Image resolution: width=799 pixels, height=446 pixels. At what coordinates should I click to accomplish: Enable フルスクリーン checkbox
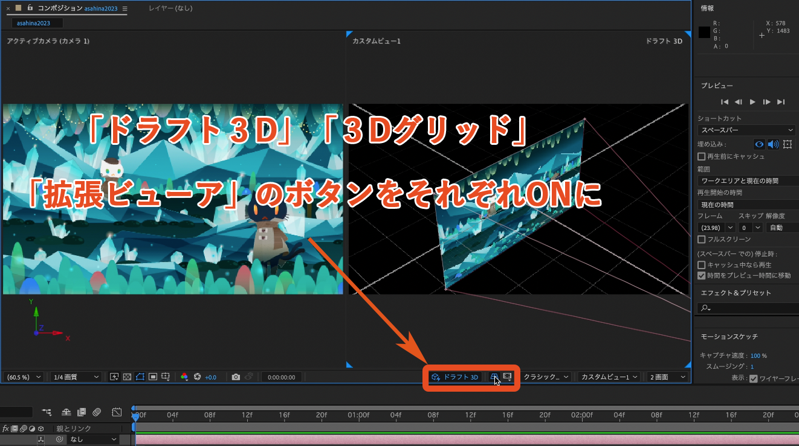click(x=701, y=240)
